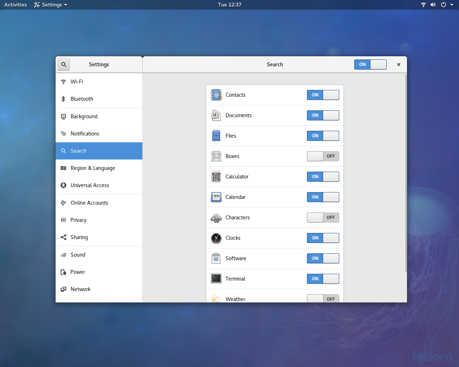Open the Power settings panel
The height and width of the screenshot is (367, 459).
(x=99, y=272)
